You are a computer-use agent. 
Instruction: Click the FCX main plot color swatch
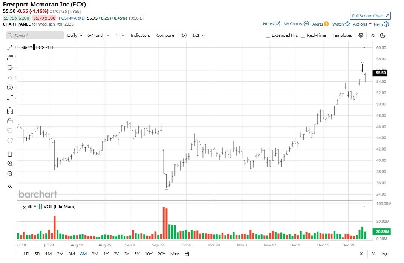[x=34, y=47]
